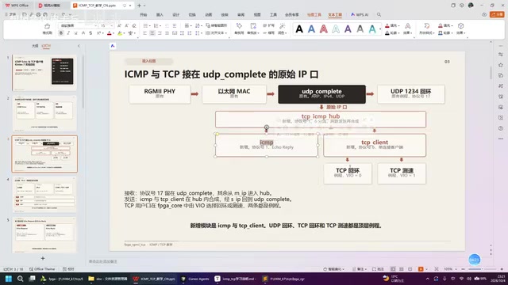Center the text with the center align button
Image resolution: width=508 pixels, height=285 pixels.
(x=152, y=33)
